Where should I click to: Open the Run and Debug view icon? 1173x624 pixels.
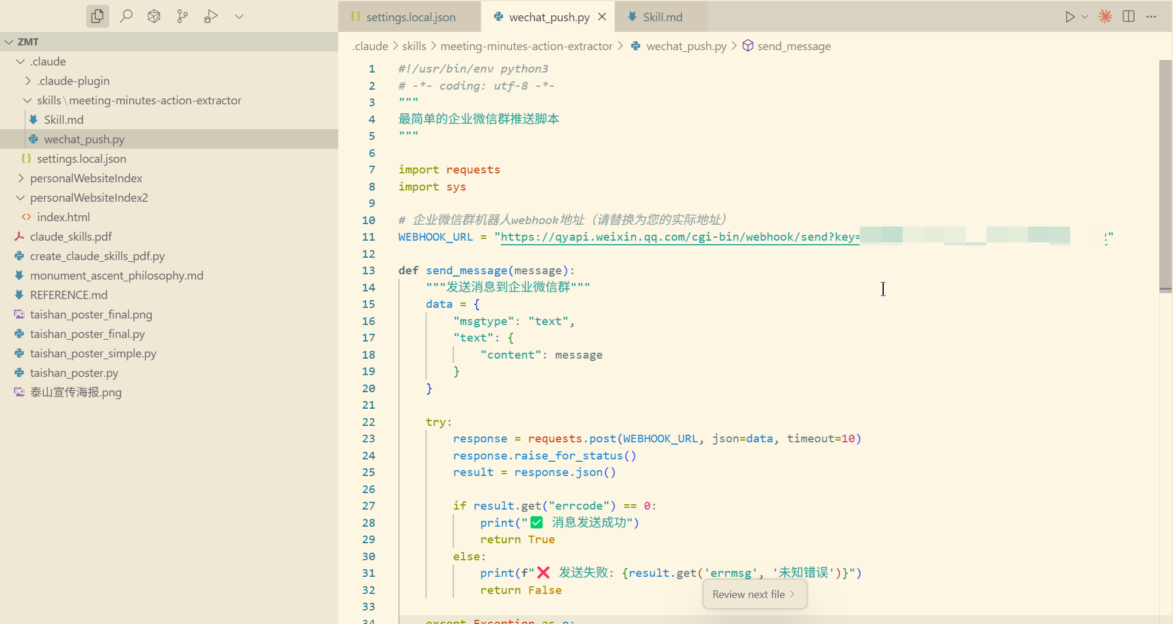211,17
